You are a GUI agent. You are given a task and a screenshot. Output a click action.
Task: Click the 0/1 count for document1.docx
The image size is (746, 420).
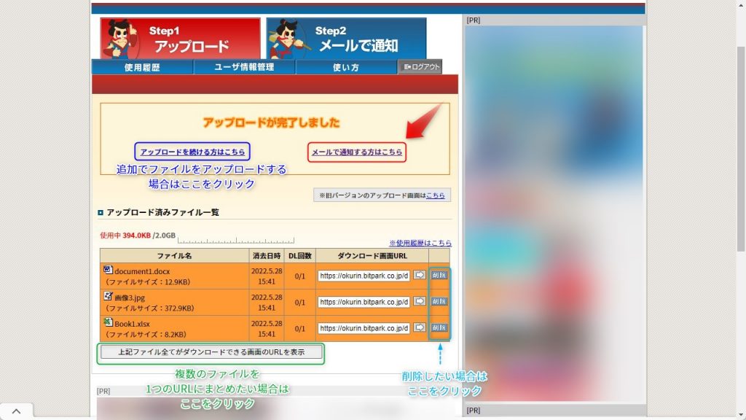[x=299, y=276]
